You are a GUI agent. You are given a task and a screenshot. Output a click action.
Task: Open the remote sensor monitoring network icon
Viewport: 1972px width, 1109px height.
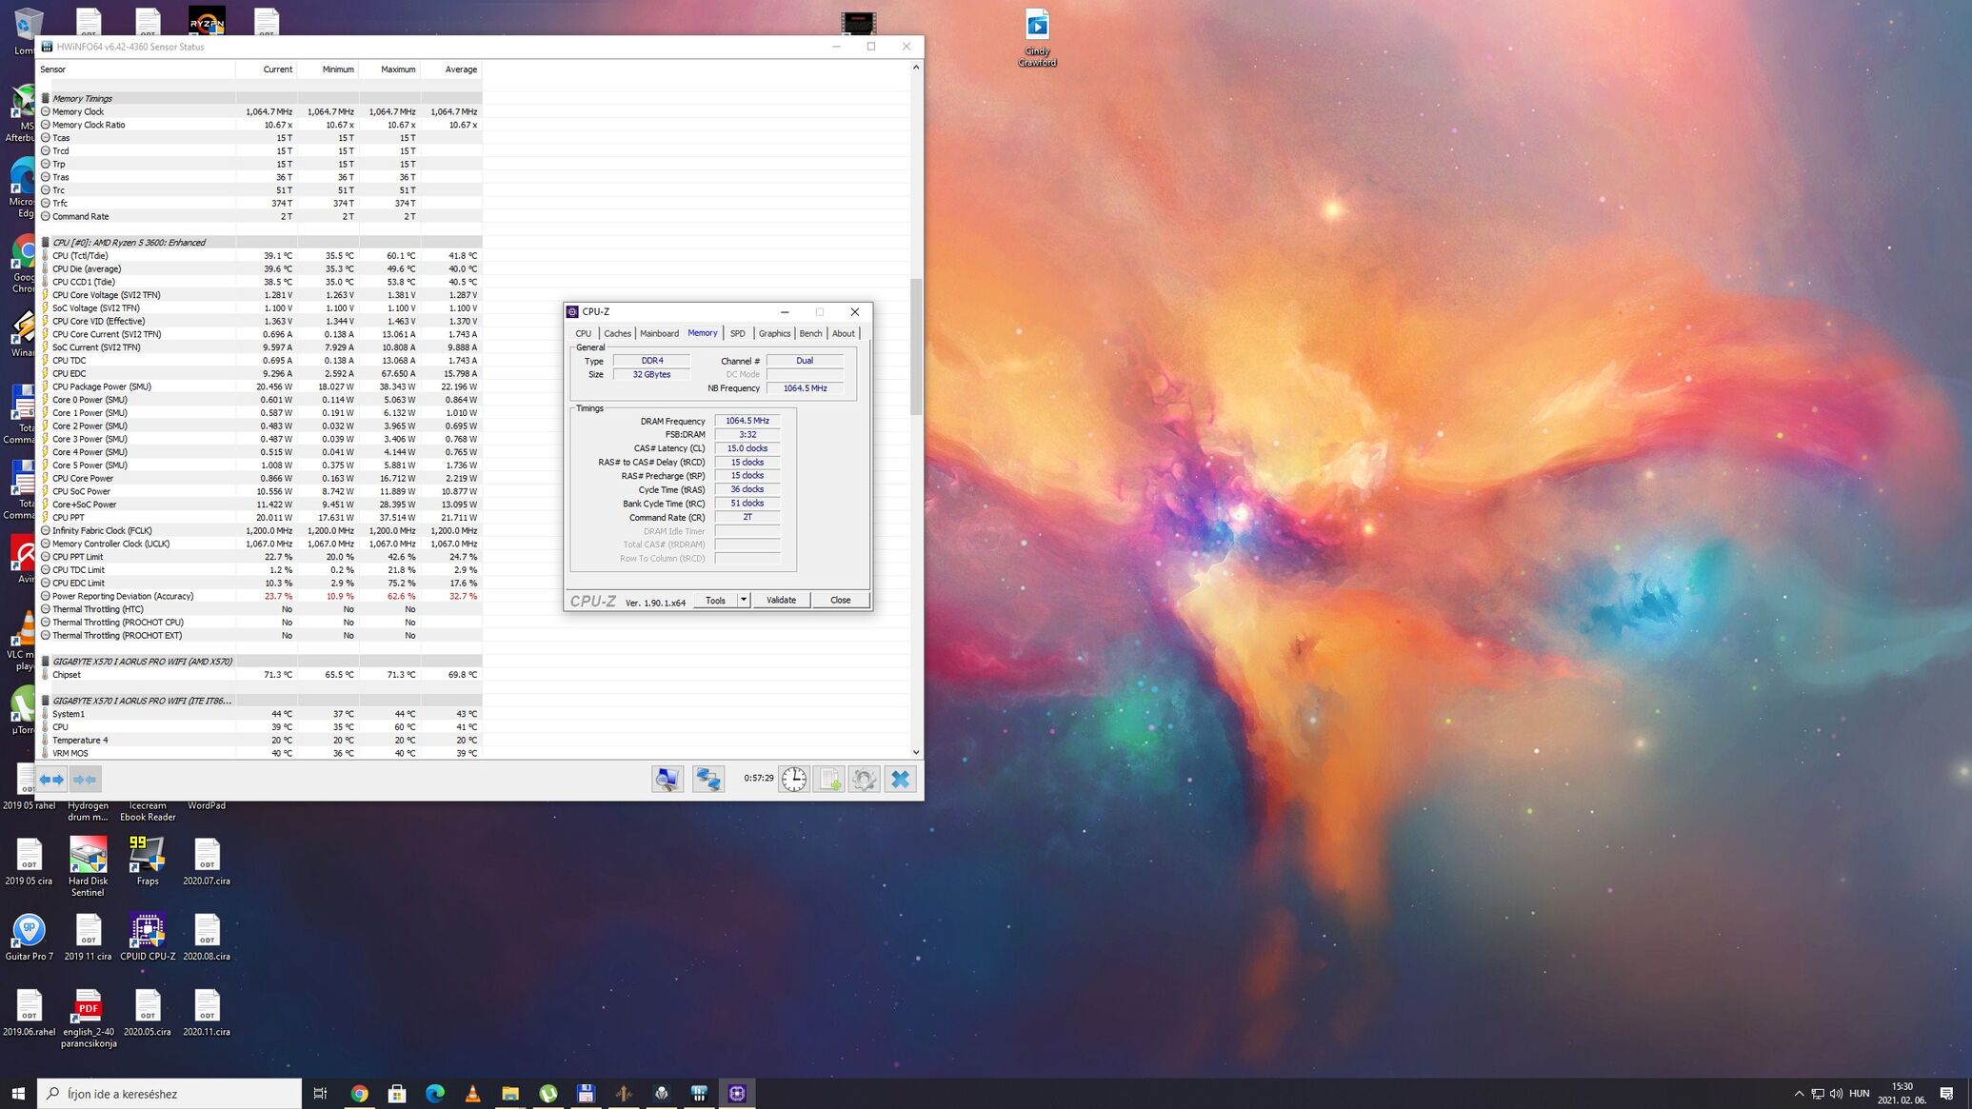(x=707, y=780)
